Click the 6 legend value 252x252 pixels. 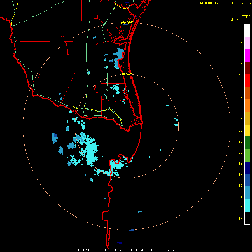pos(241,196)
